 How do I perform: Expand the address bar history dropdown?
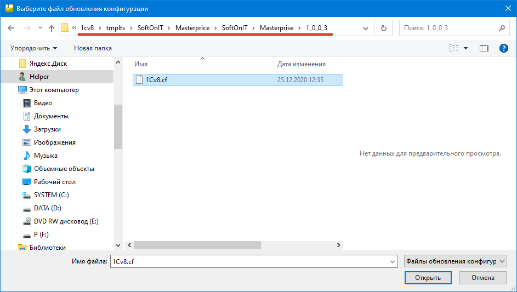click(x=366, y=28)
